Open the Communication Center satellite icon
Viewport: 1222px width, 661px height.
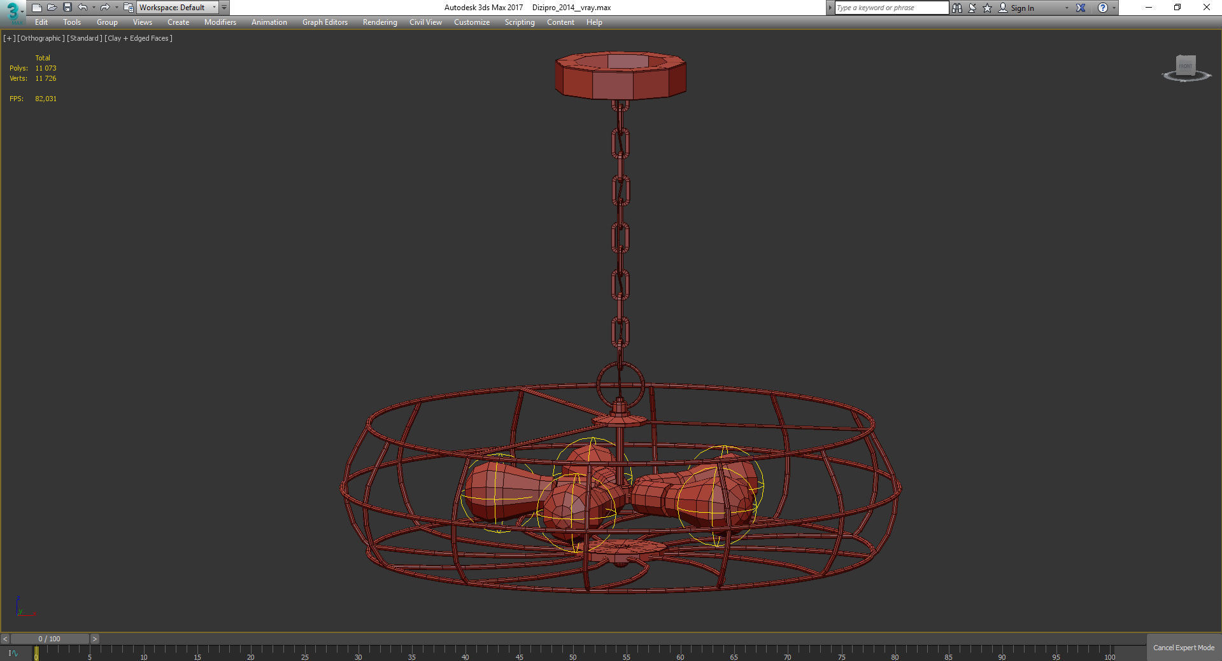[x=972, y=8]
